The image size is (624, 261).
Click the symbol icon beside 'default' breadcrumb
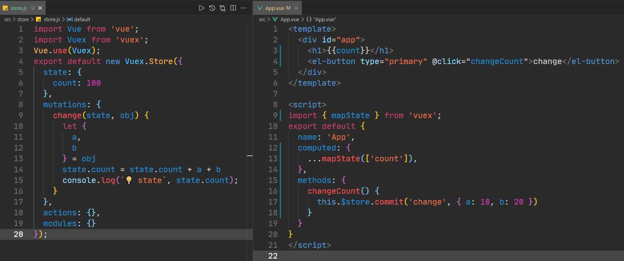coord(70,19)
